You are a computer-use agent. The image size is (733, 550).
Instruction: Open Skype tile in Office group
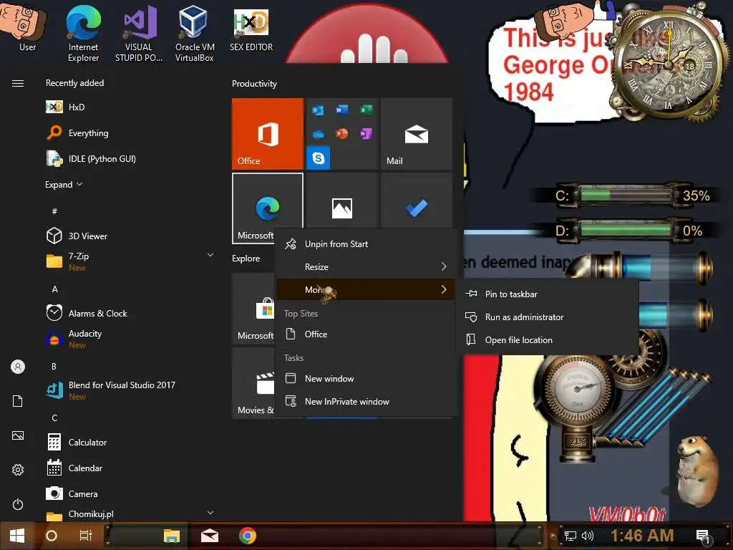(319, 158)
